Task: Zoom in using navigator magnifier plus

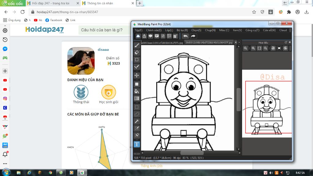Action: tap(253, 48)
